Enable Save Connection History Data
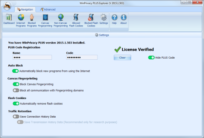Screen dimensions: 204x138 [x=16, y=116]
